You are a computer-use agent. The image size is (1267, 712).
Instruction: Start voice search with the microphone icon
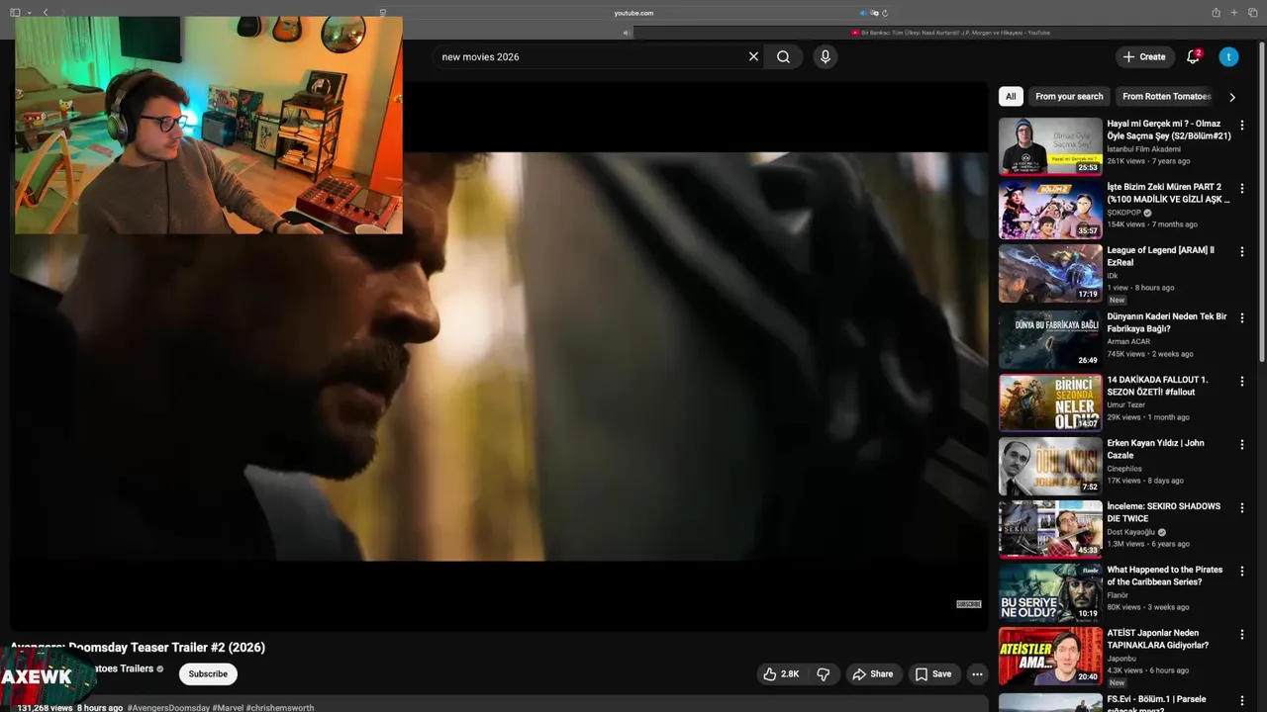pyautogui.click(x=826, y=57)
